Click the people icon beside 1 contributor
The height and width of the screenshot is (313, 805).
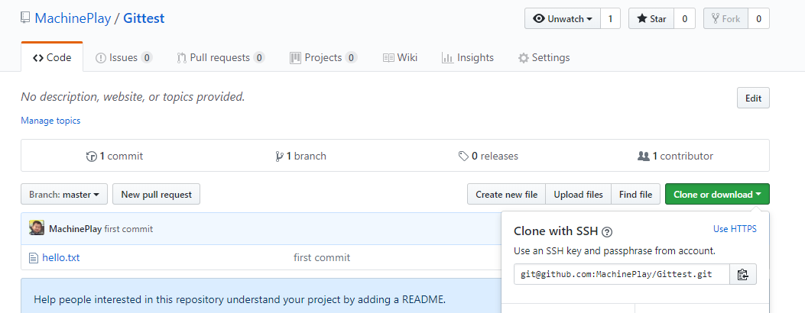643,156
